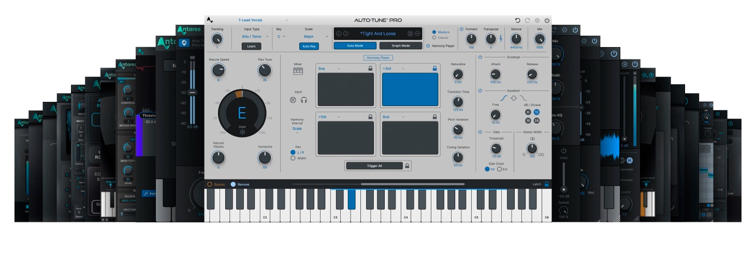This screenshot has height=257, width=756.
Task: Switch to Auto Mode
Action: [355, 46]
